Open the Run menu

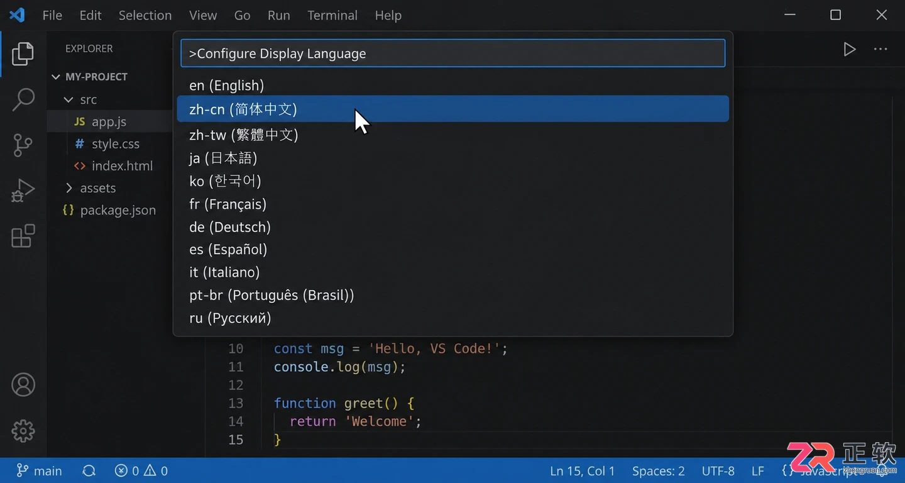279,15
